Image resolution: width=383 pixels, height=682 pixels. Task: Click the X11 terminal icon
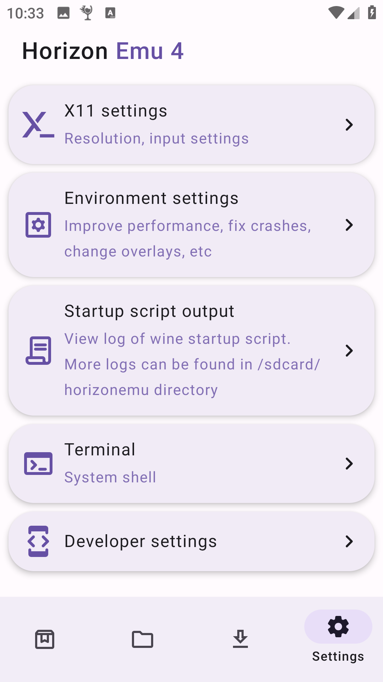click(x=38, y=125)
